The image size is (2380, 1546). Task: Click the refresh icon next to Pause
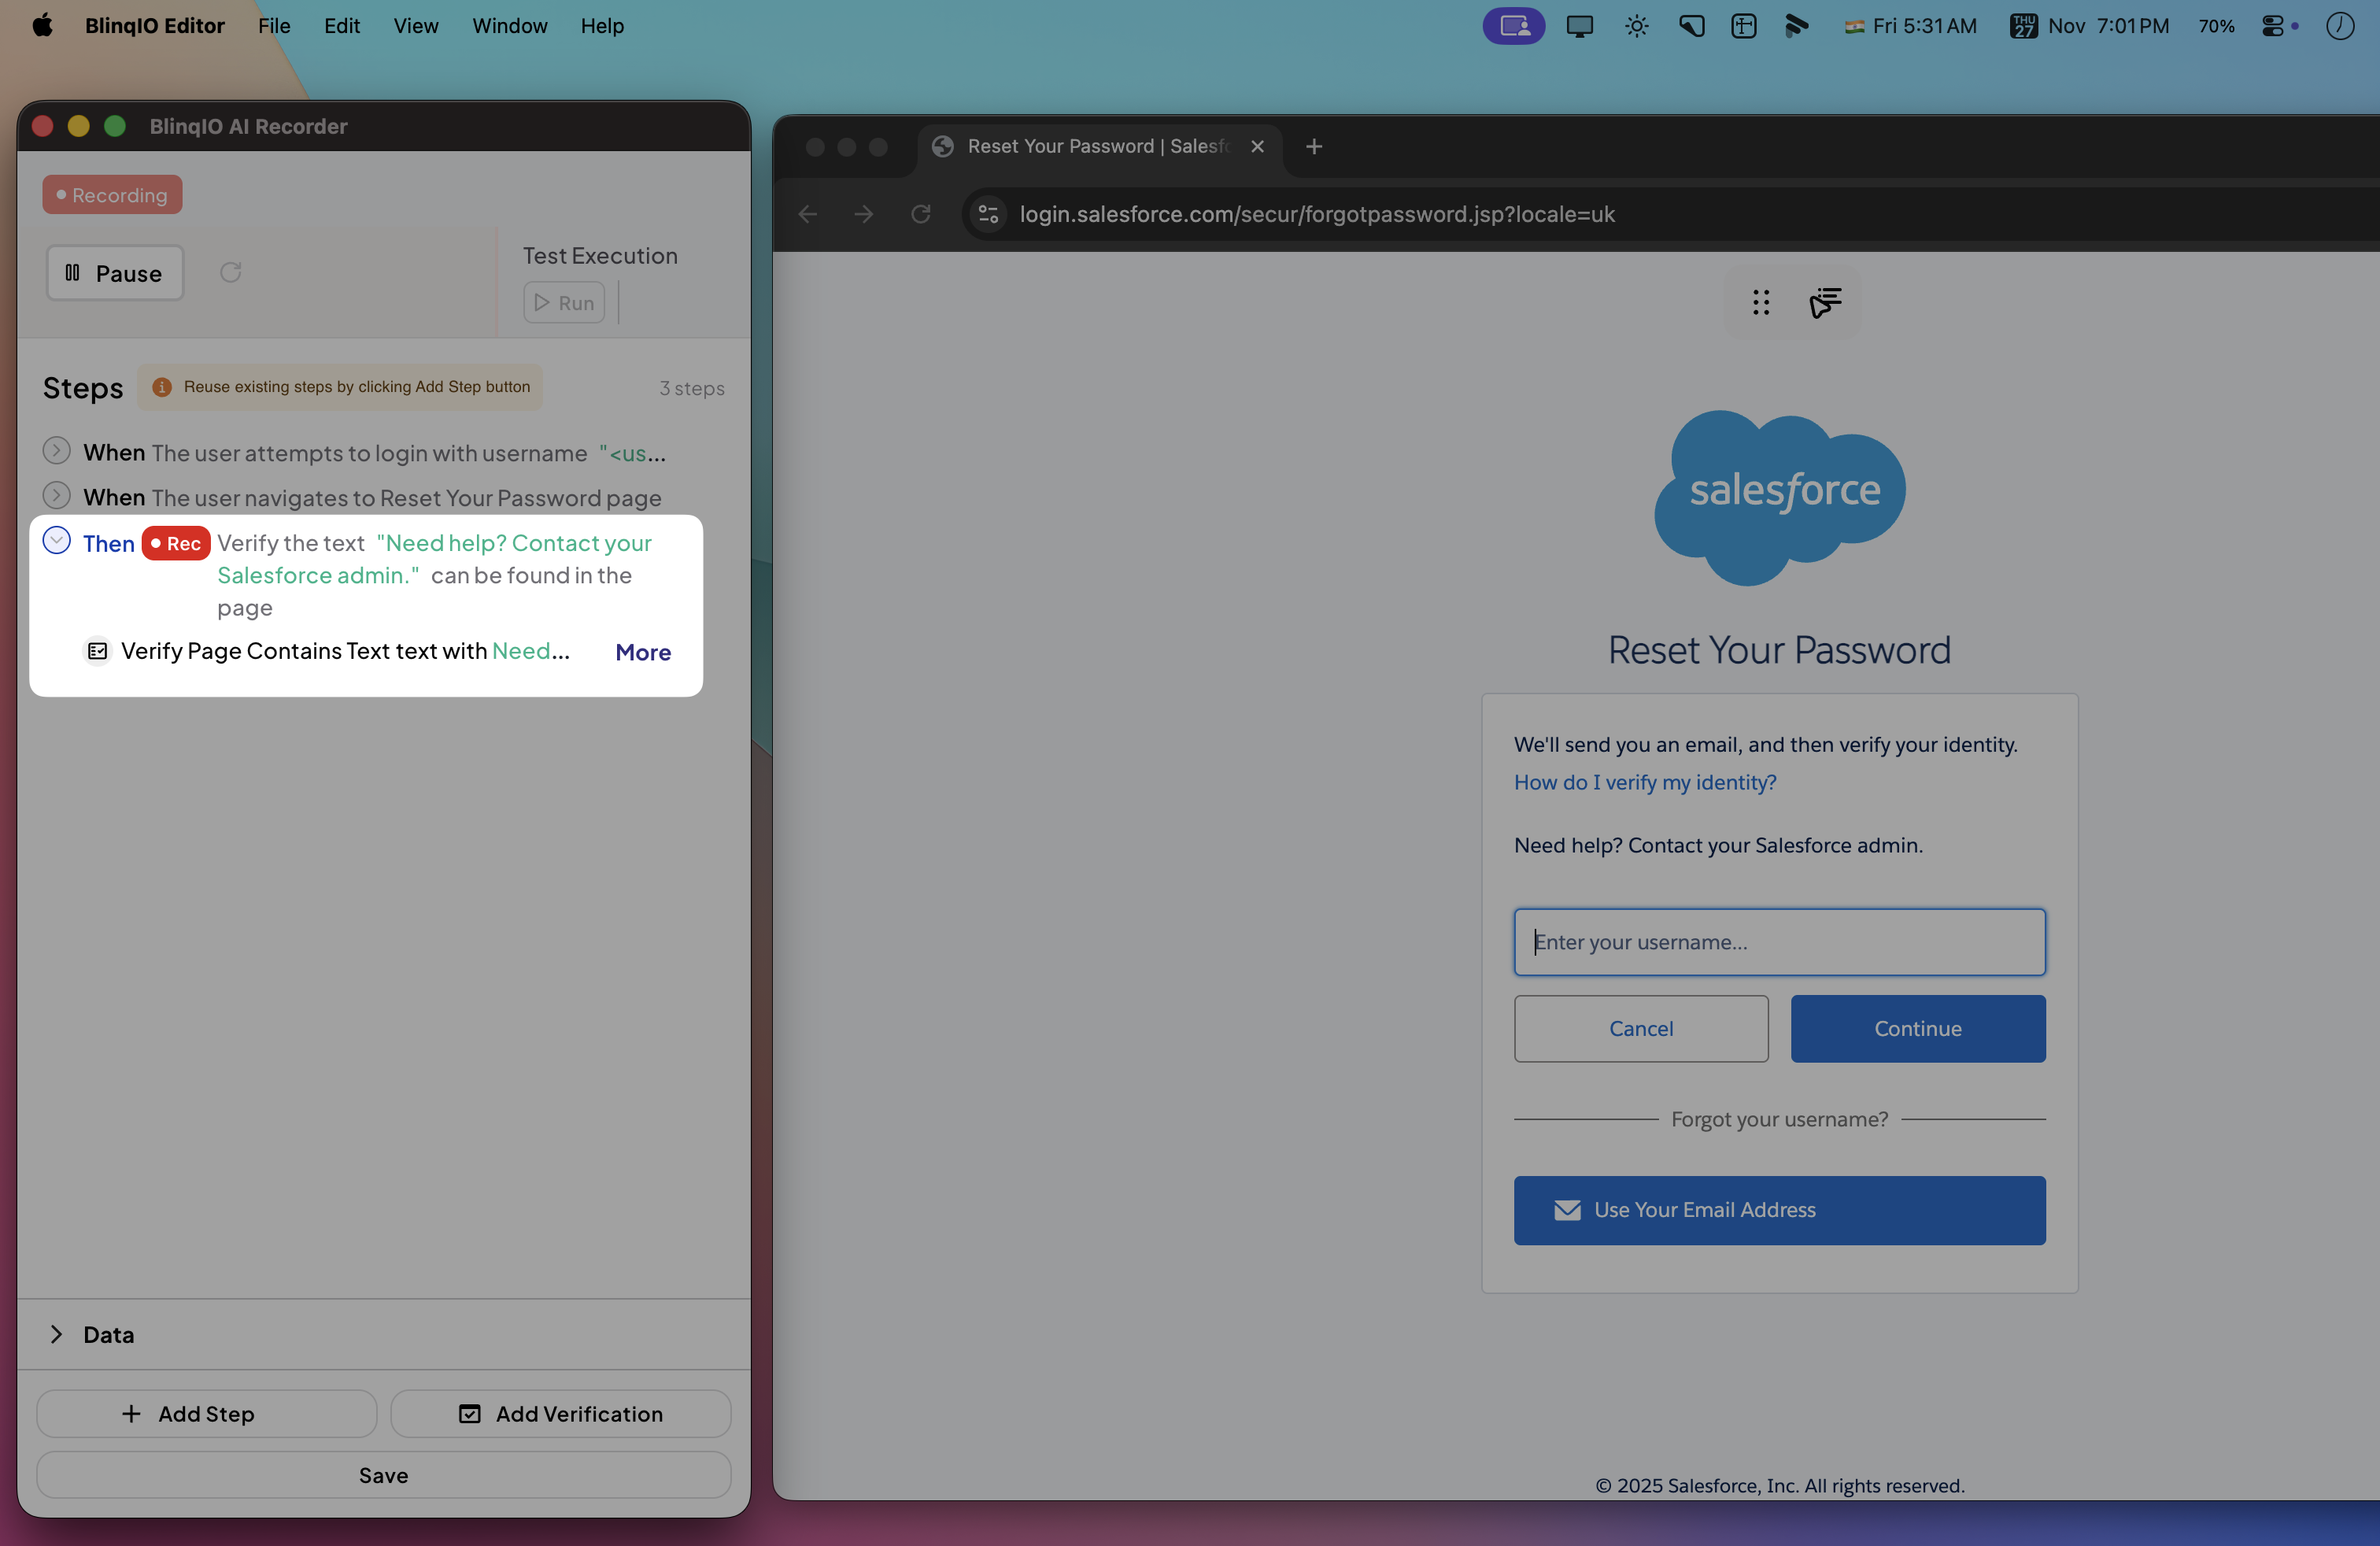click(x=230, y=273)
